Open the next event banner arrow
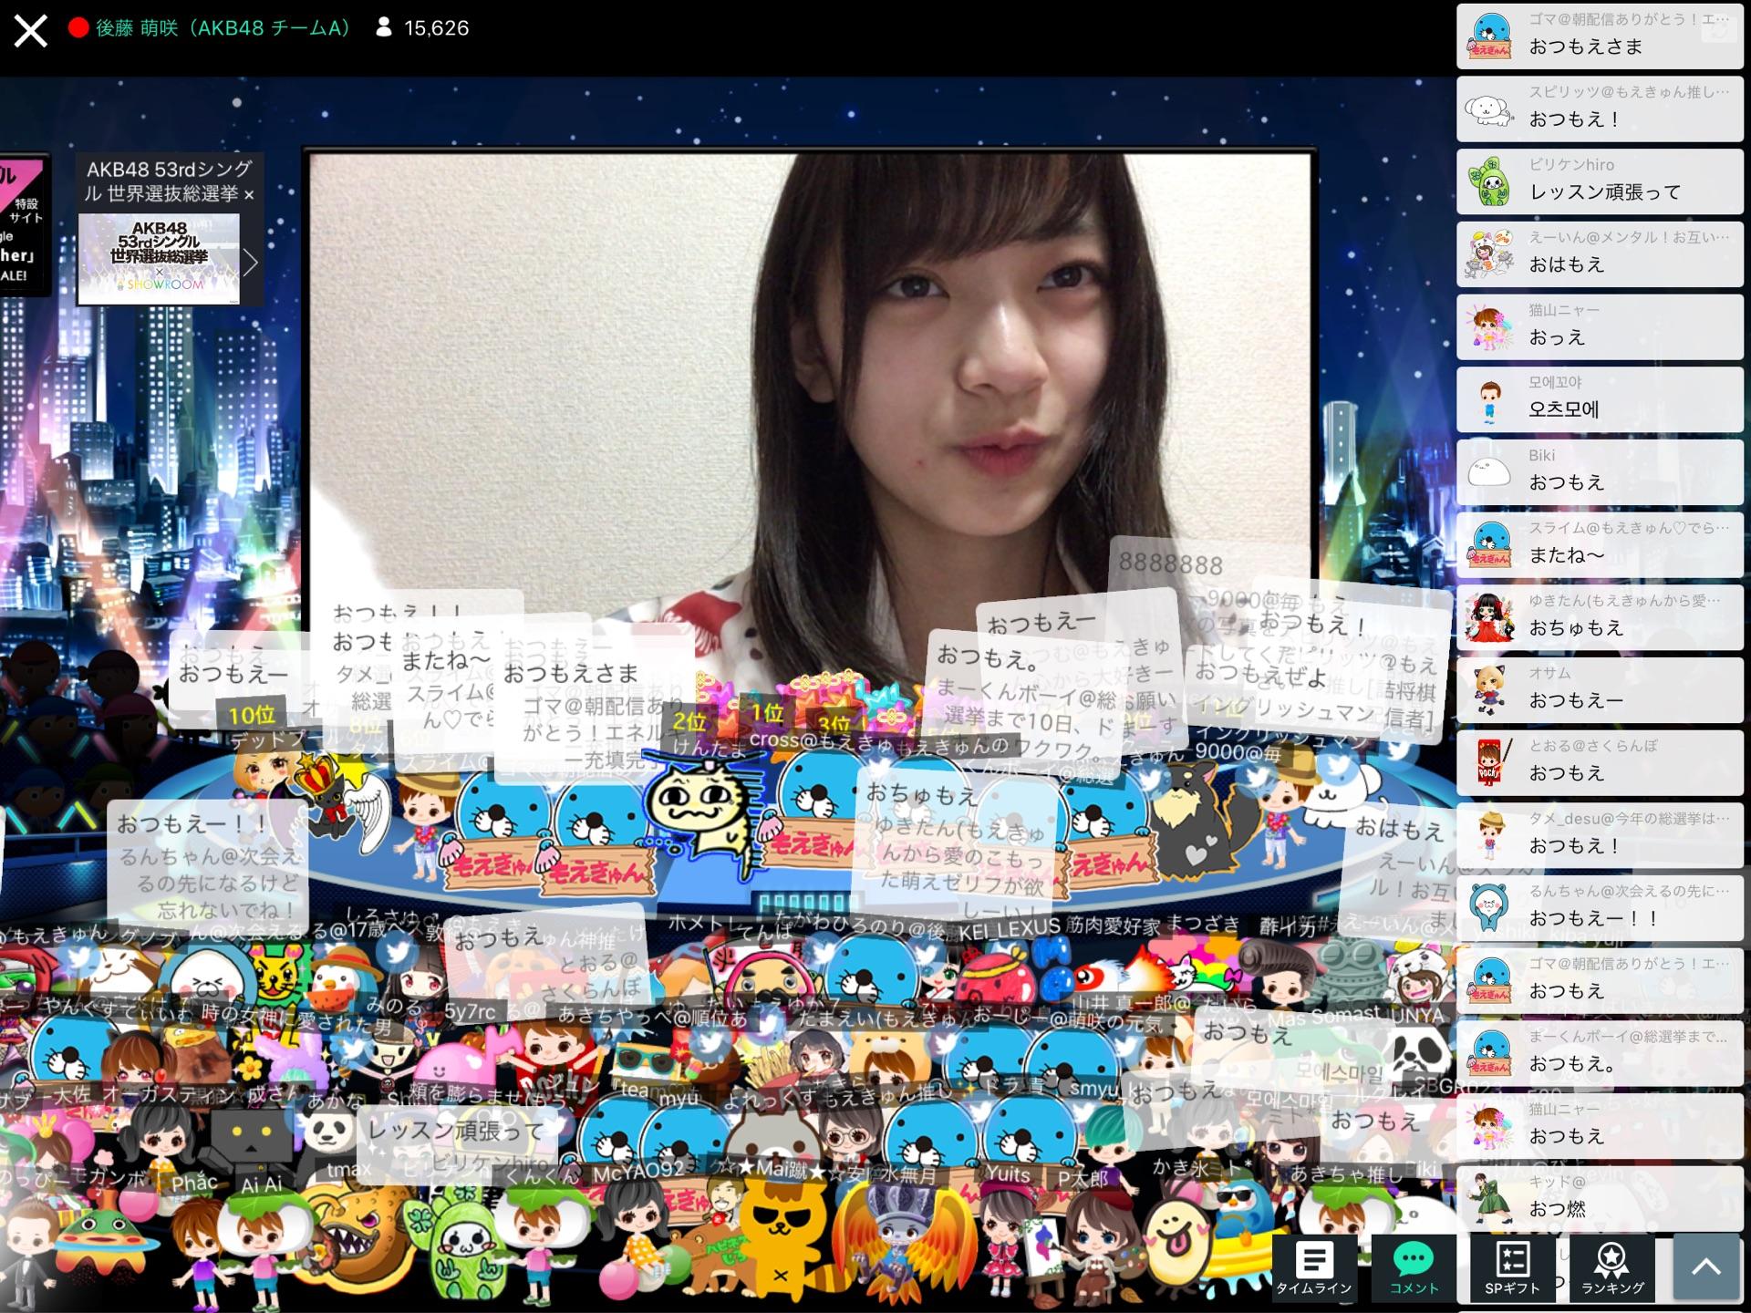Screen dimensions: 1751x1313 (x=251, y=263)
